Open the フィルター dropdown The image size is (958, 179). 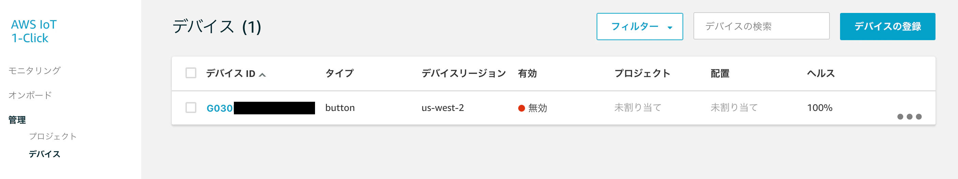coord(640,26)
